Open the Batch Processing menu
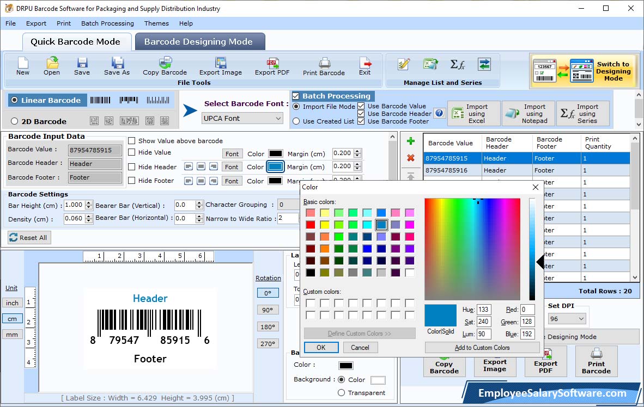 (x=108, y=23)
